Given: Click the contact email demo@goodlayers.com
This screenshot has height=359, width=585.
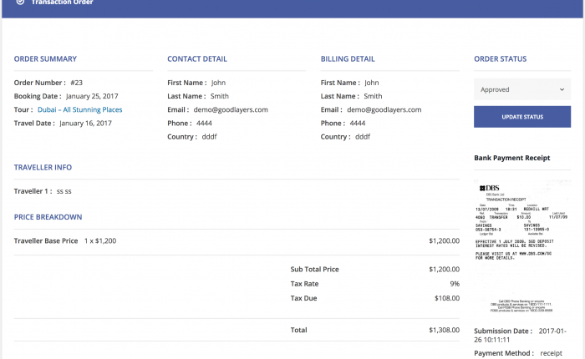Looking at the screenshot, I should tap(231, 109).
